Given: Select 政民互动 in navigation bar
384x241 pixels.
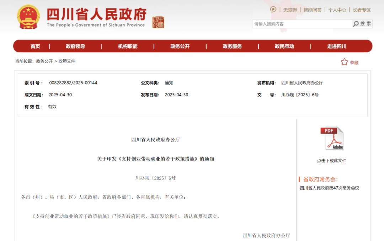Looking at the screenshot, I should click(x=284, y=46).
